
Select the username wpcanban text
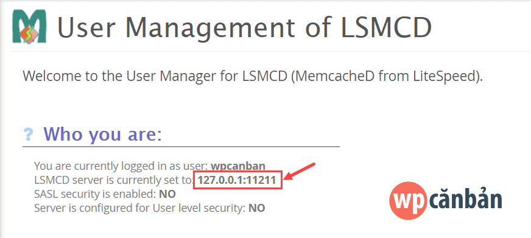tap(238, 166)
